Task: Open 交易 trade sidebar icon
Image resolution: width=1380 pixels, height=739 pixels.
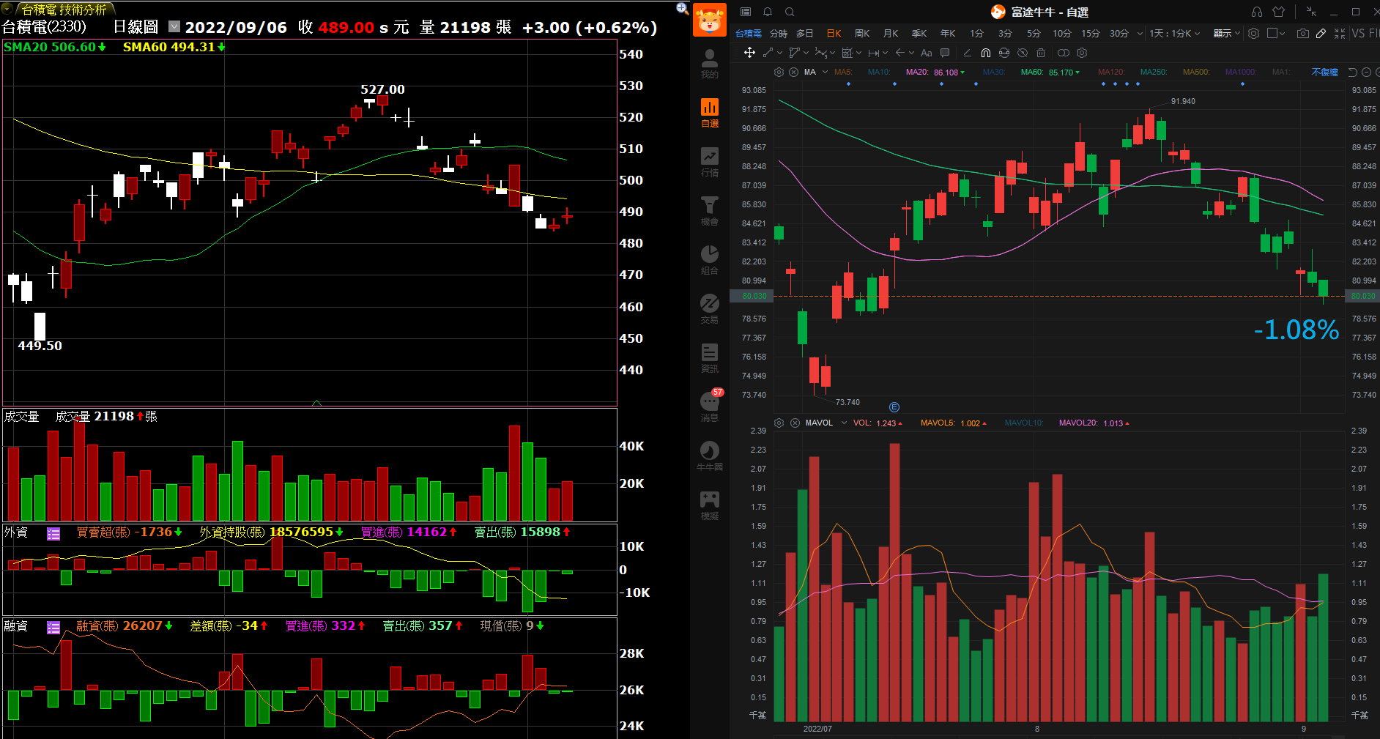Action: pyautogui.click(x=710, y=309)
